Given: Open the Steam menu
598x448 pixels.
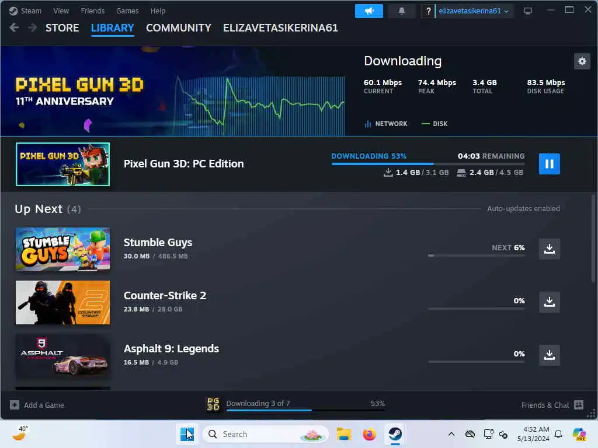Looking at the screenshot, I should click(31, 11).
